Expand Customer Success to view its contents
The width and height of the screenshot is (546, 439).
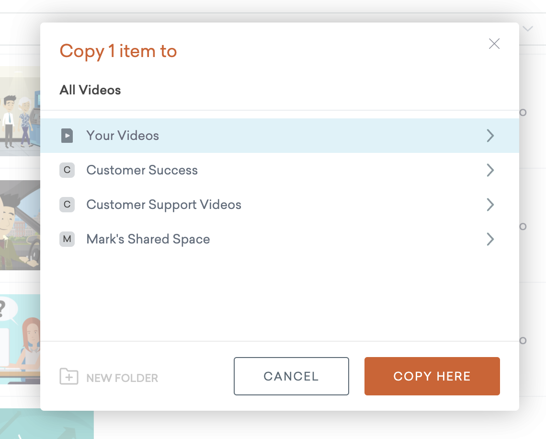click(x=490, y=170)
